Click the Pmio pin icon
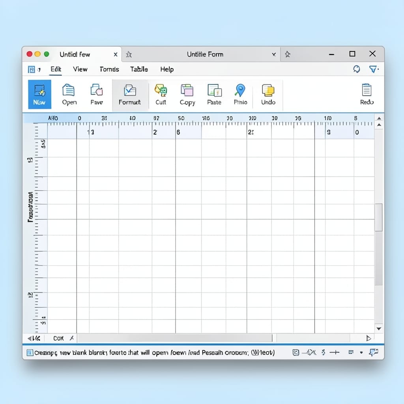This screenshot has width=404, height=404. (x=240, y=94)
